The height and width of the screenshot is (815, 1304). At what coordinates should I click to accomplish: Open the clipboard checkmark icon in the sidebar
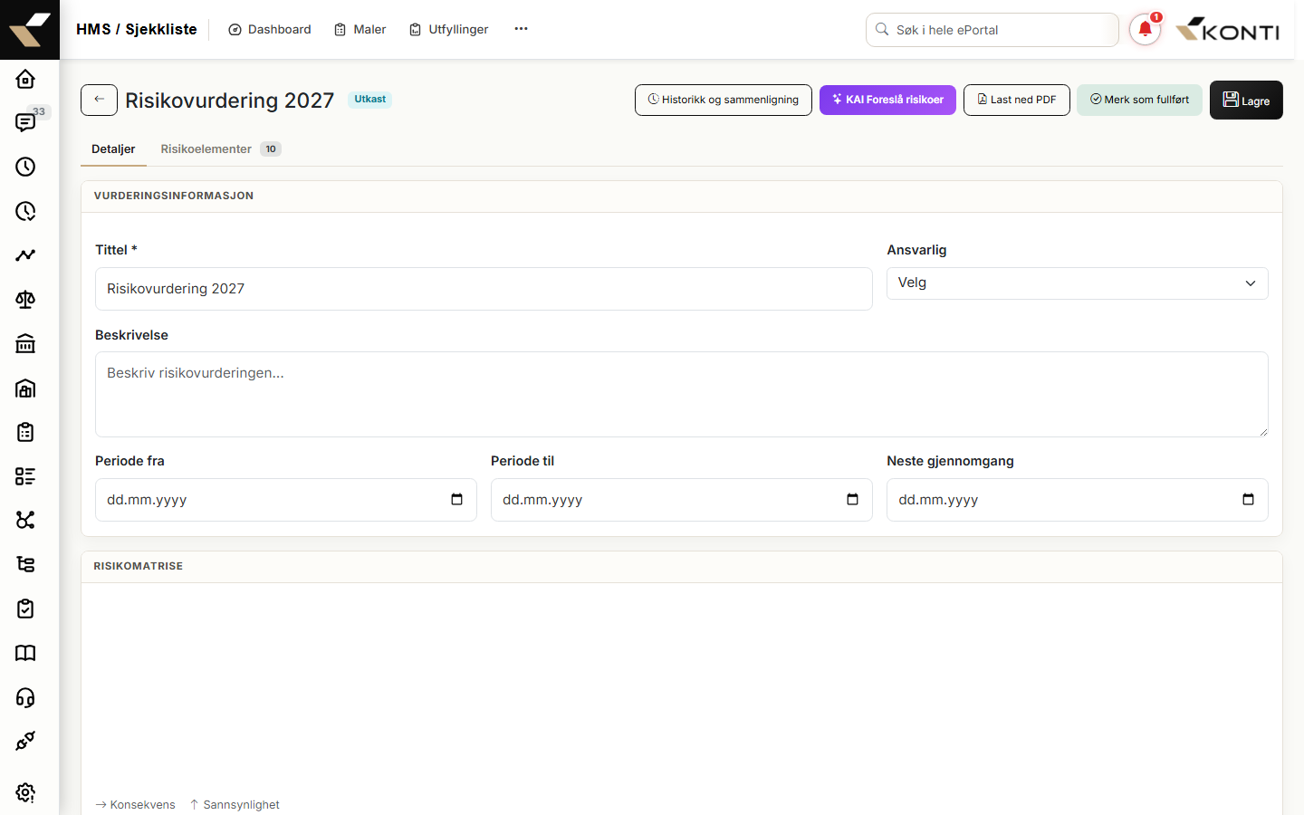25,609
